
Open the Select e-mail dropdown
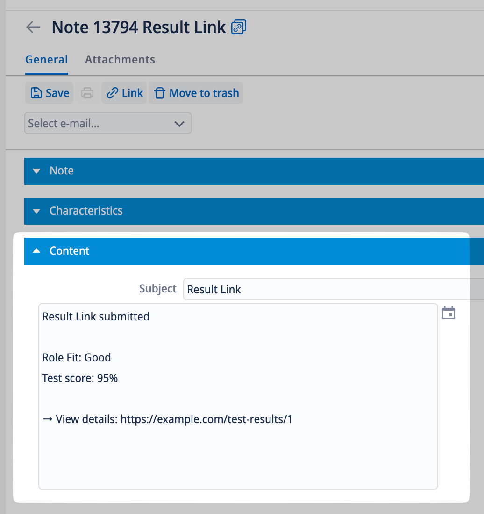coord(107,124)
